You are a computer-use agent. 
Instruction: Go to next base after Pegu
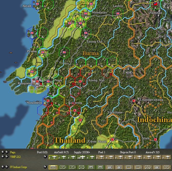click(7, 152)
